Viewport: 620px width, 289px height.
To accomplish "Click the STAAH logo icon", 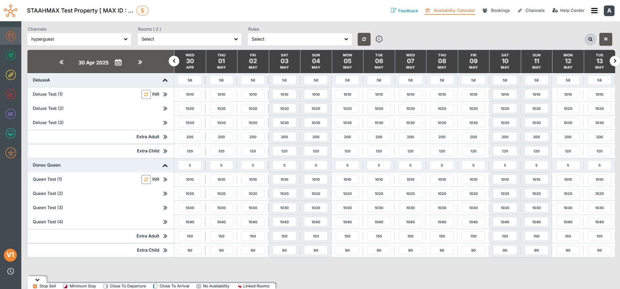I will pyautogui.click(x=11, y=11).
